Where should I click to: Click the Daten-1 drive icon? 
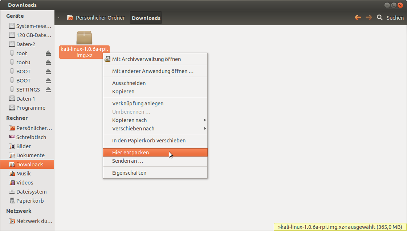pyautogui.click(x=12, y=99)
